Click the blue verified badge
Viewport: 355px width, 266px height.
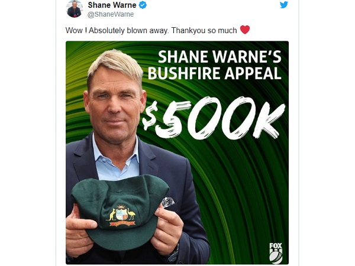(143, 5)
